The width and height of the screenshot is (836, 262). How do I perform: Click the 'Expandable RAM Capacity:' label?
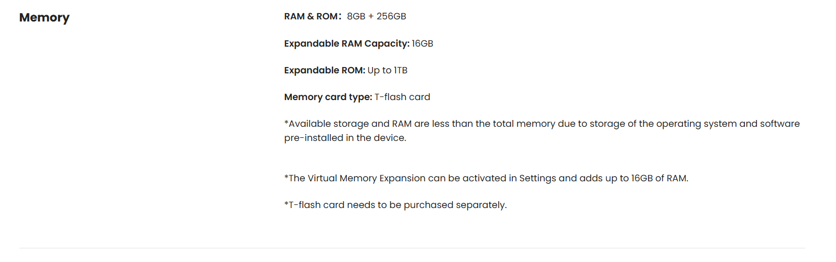pos(346,43)
